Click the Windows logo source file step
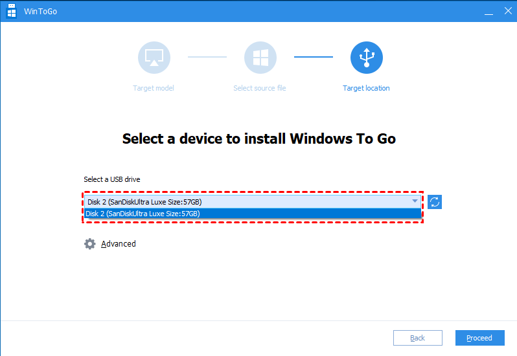 point(260,58)
